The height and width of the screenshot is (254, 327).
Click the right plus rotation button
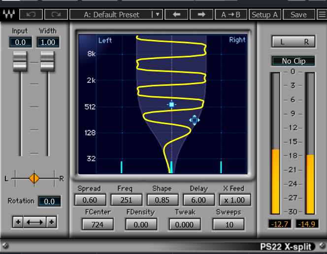pos(52,222)
